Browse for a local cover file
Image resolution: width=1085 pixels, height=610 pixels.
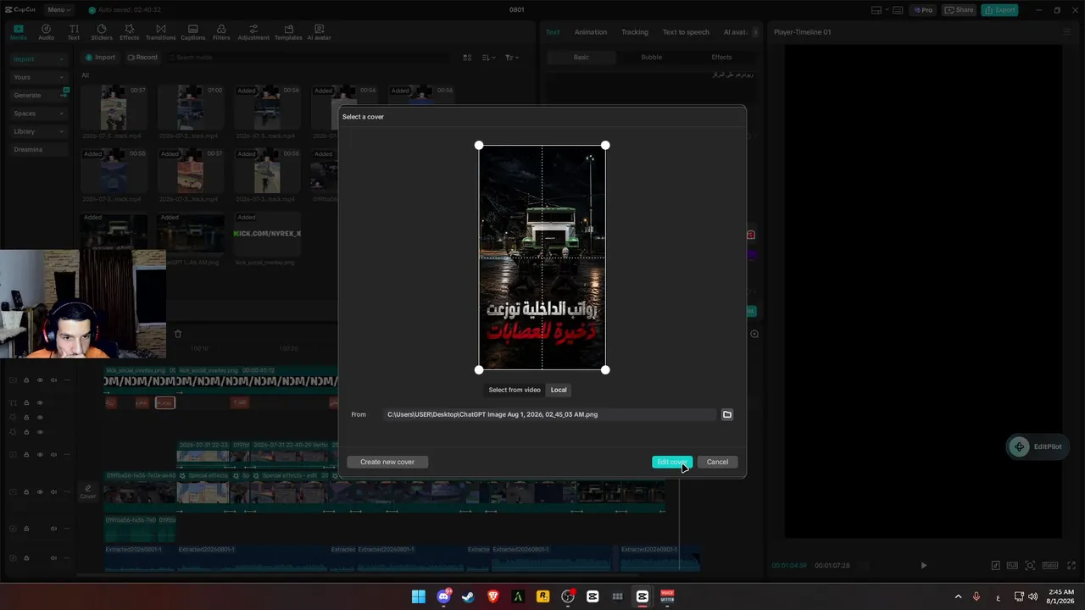726,414
